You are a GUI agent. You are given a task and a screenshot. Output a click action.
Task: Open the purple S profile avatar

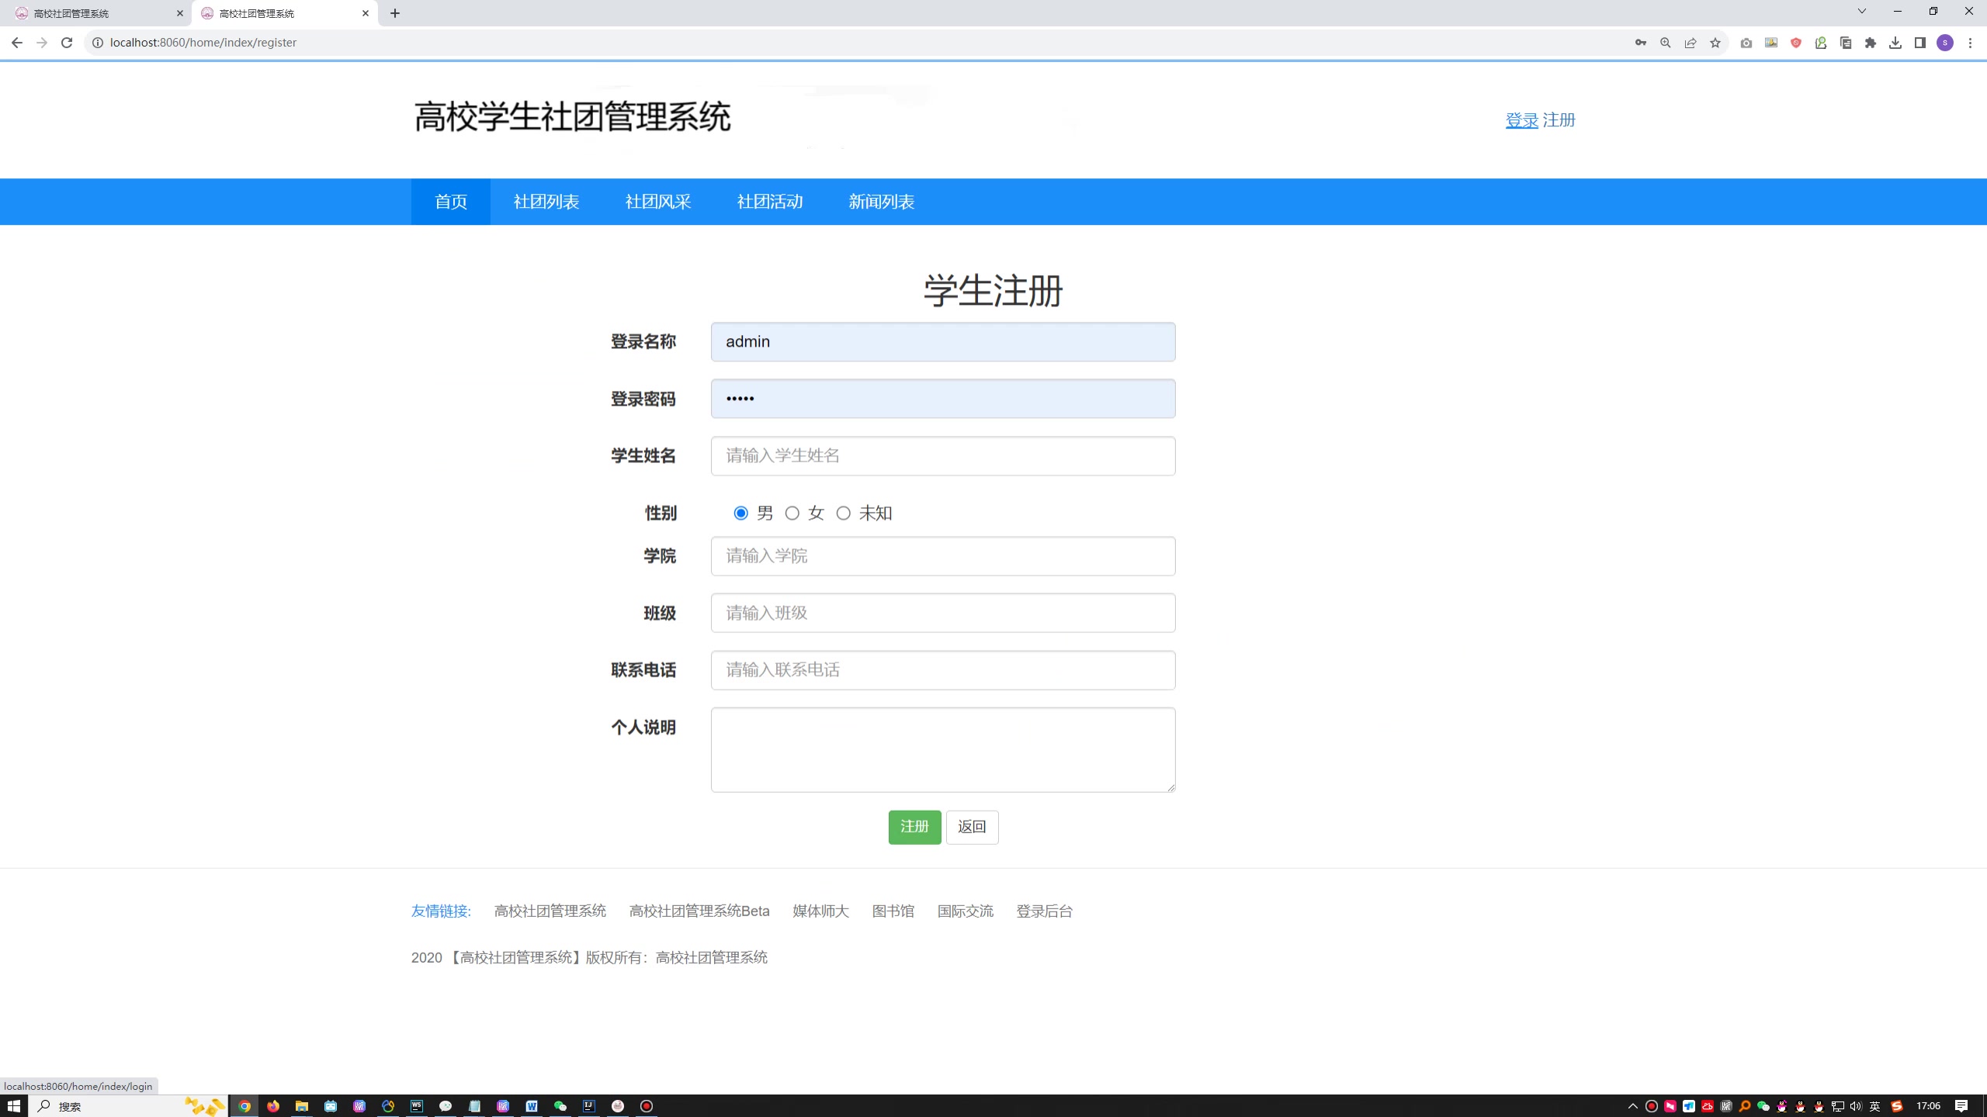(x=1945, y=43)
